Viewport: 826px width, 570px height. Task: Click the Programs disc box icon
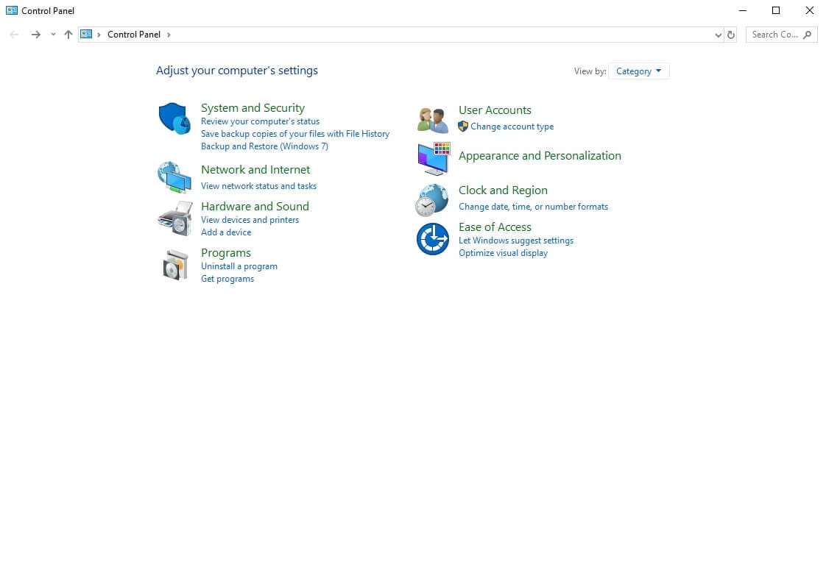click(175, 265)
